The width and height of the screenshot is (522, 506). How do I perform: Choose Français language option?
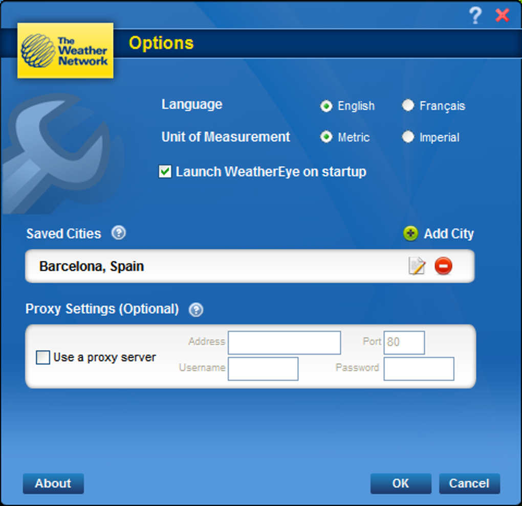tap(408, 105)
